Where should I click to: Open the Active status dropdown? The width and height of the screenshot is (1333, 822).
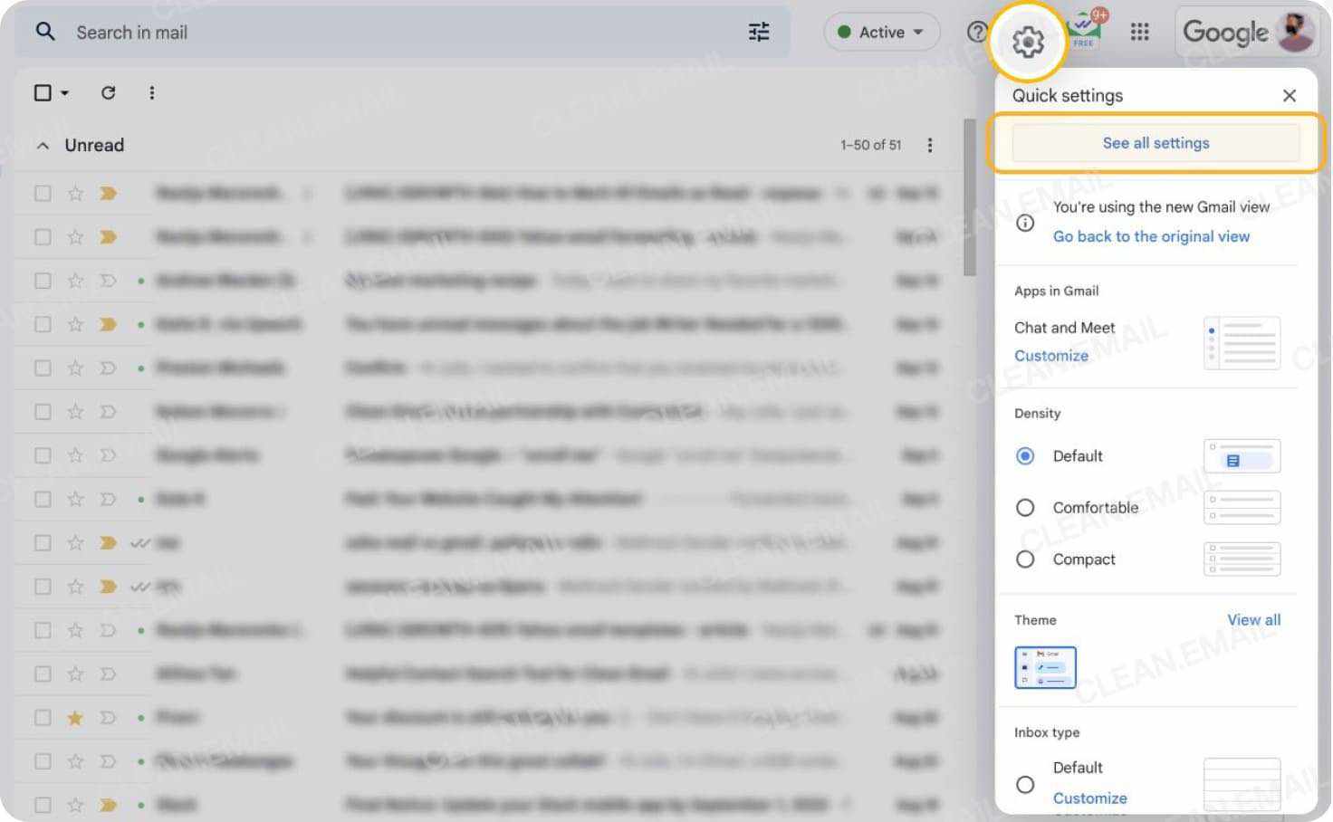880,32
